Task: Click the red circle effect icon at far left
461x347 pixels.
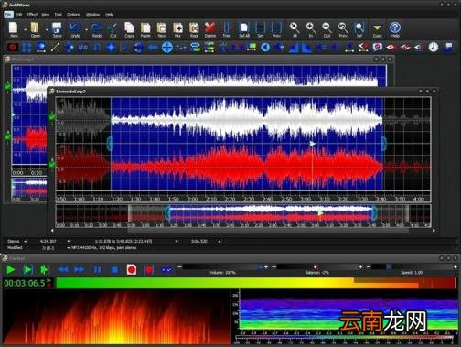Action: click(13, 48)
